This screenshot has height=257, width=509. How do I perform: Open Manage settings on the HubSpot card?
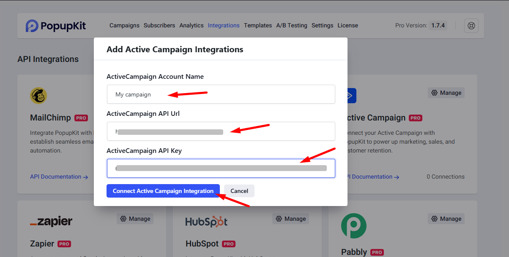tap(290, 218)
